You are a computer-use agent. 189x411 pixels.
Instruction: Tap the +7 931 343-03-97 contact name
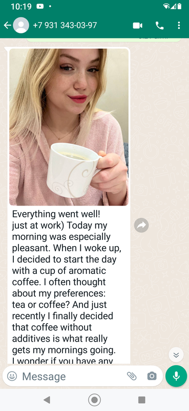(65, 25)
